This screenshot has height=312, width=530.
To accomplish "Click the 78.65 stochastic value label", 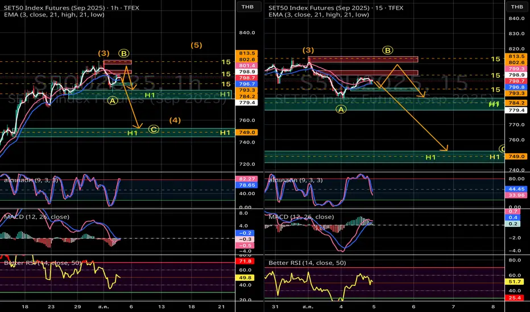I will (x=246, y=185).
